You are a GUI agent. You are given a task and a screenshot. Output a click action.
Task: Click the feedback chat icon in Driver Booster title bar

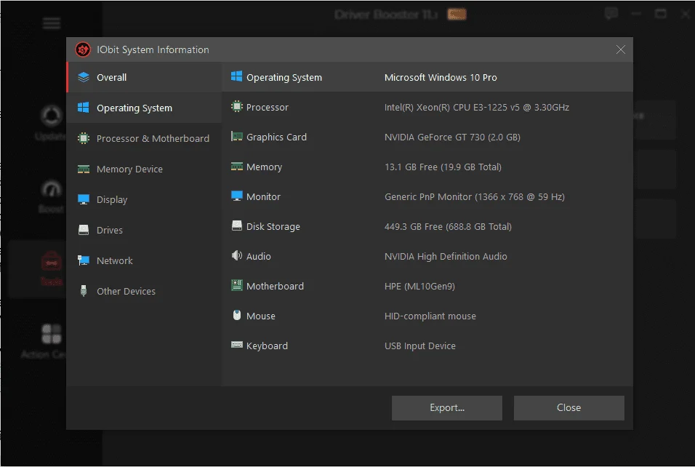click(x=611, y=14)
